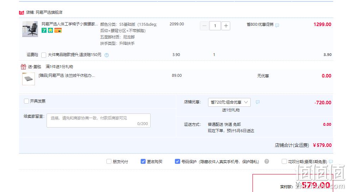The height and width of the screenshot is (192, 348).
Task: Open the gift item 法兰绒午休毯 link
Action: 67,76
